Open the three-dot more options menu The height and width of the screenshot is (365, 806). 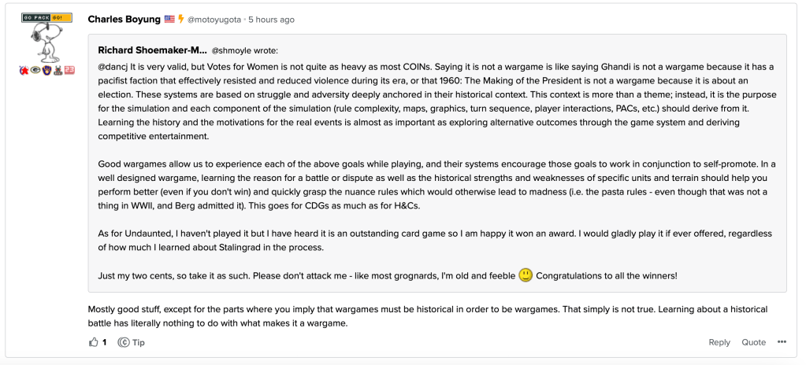click(x=782, y=342)
